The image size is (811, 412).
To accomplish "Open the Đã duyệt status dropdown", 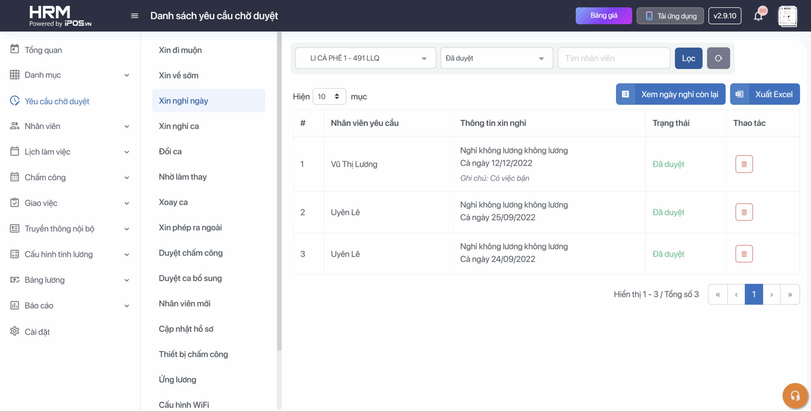I will [496, 58].
